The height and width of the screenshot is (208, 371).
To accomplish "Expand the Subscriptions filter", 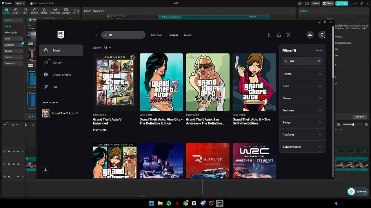I will point(302,147).
